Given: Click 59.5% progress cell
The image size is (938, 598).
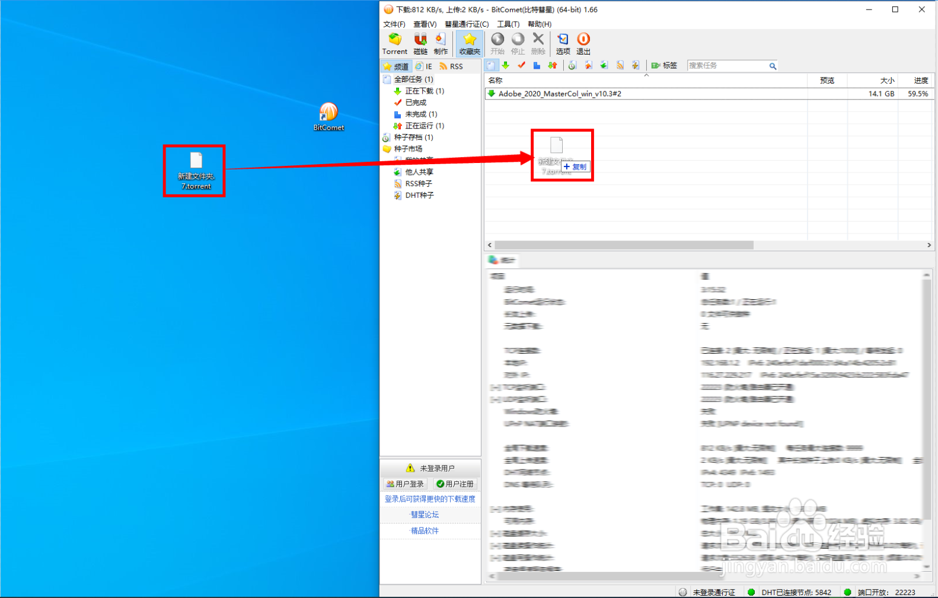Looking at the screenshot, I should (x=918, y=94).
